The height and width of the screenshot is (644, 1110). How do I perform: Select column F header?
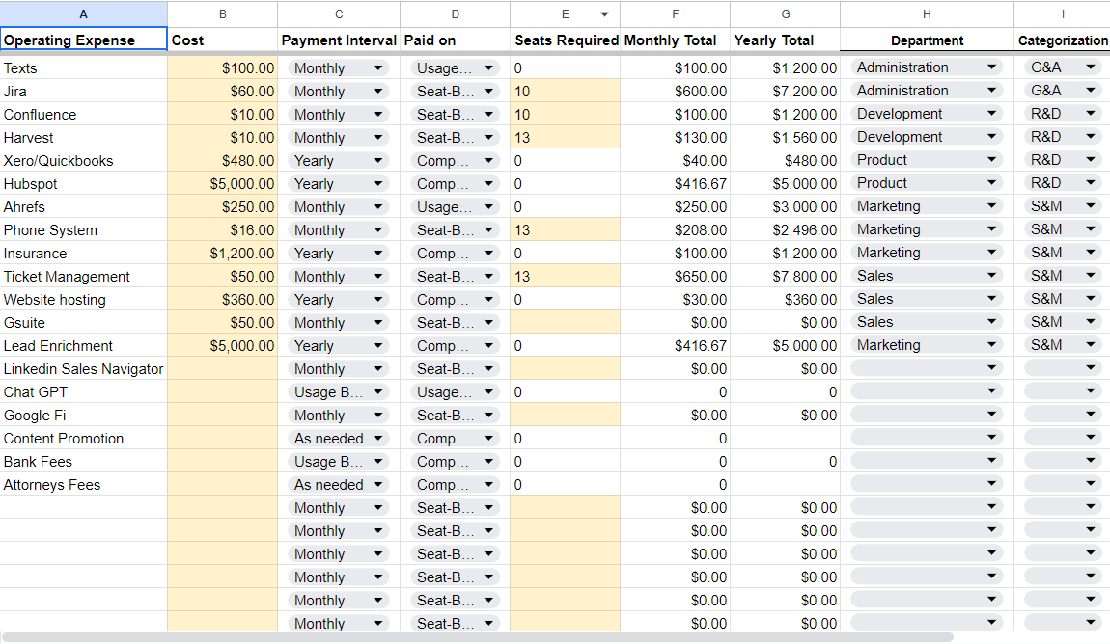click(x=676, y=14)
